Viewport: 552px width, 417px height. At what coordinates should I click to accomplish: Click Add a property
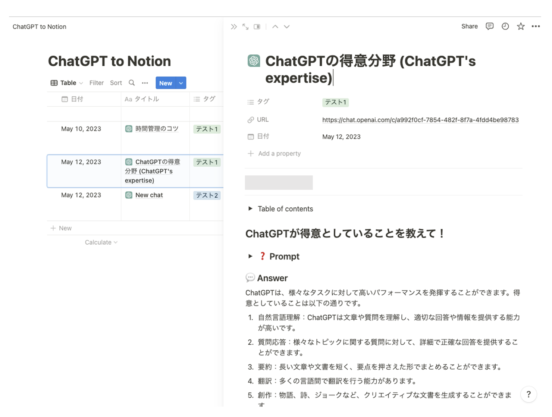coord(274,153)
